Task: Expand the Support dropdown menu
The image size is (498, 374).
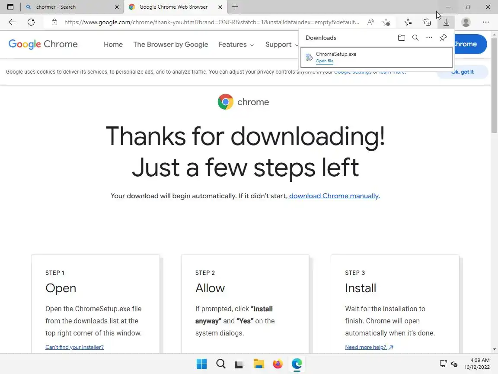Action: [x=282, y=45]
